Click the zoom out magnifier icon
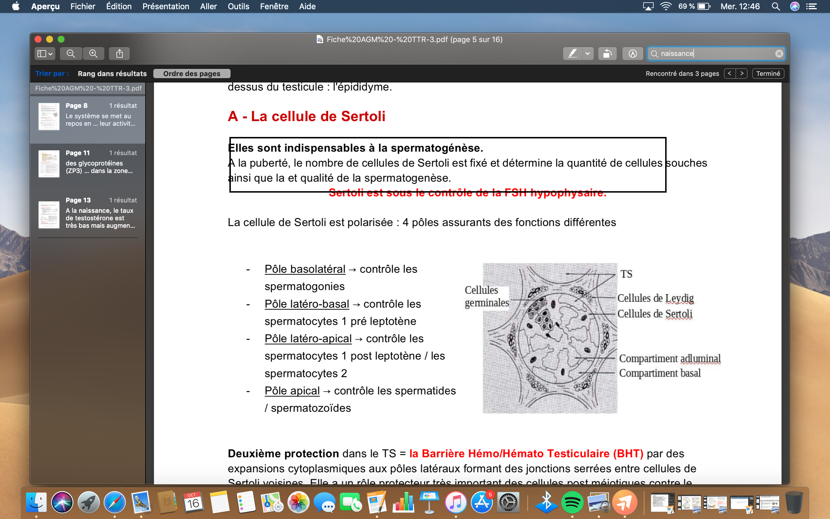This screenshot has height=519, width=830. pyautogui.click(x=71, y=54)
